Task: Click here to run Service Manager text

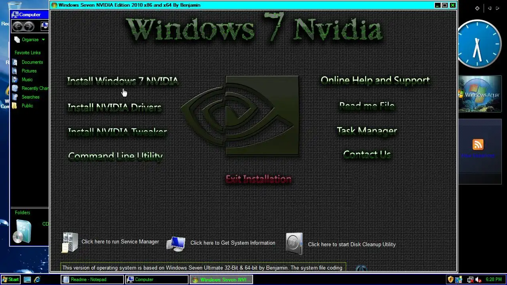Action: 120,241
